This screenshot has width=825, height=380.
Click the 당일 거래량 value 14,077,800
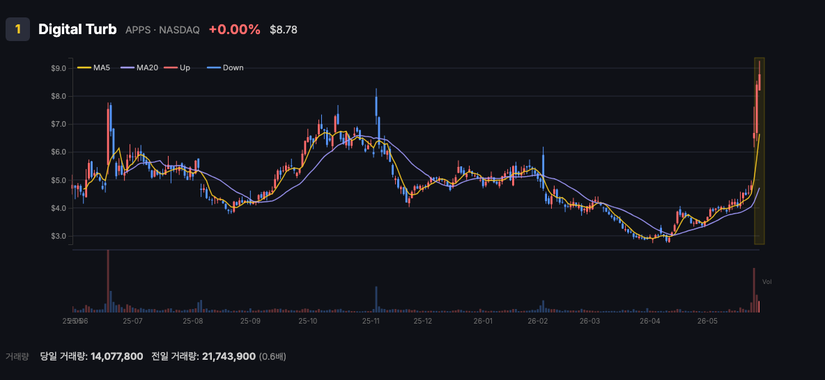click(117, 356)
